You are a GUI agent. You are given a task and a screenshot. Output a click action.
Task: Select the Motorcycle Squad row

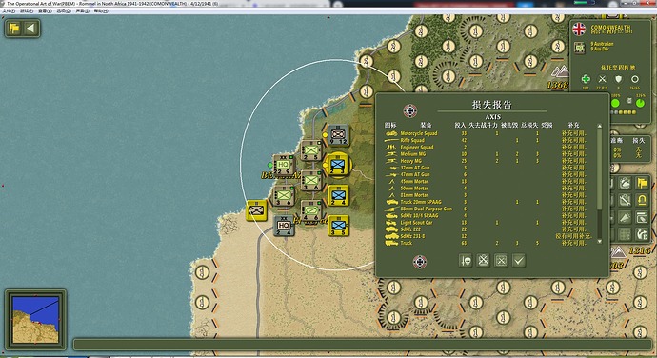point(488,133)
